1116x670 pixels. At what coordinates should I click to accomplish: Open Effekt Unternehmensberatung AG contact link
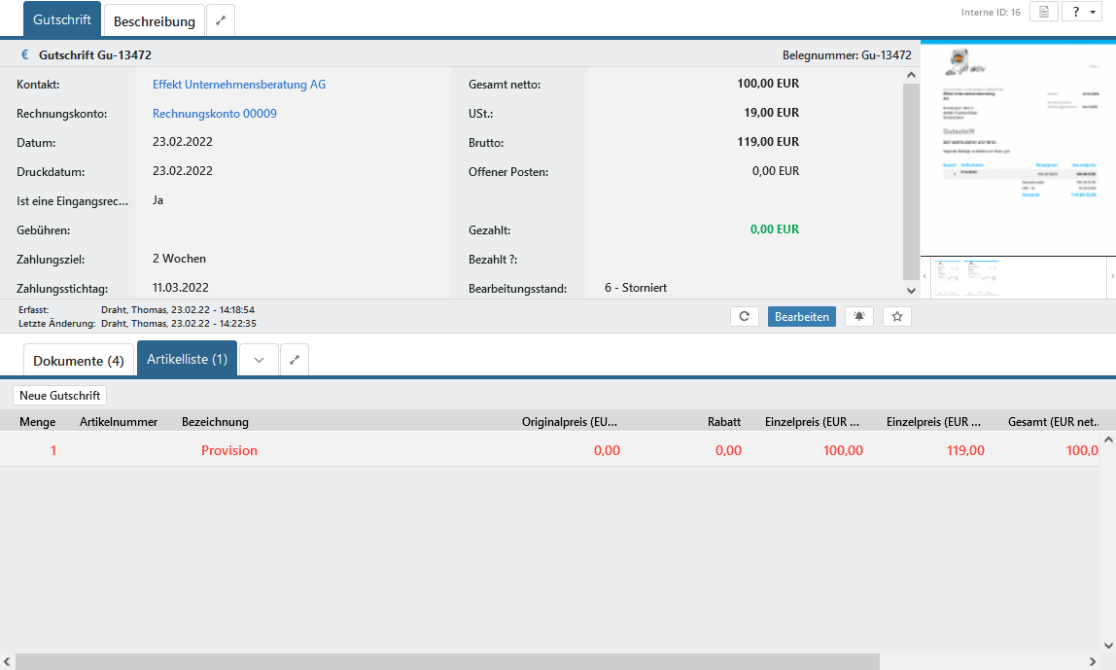239,85
